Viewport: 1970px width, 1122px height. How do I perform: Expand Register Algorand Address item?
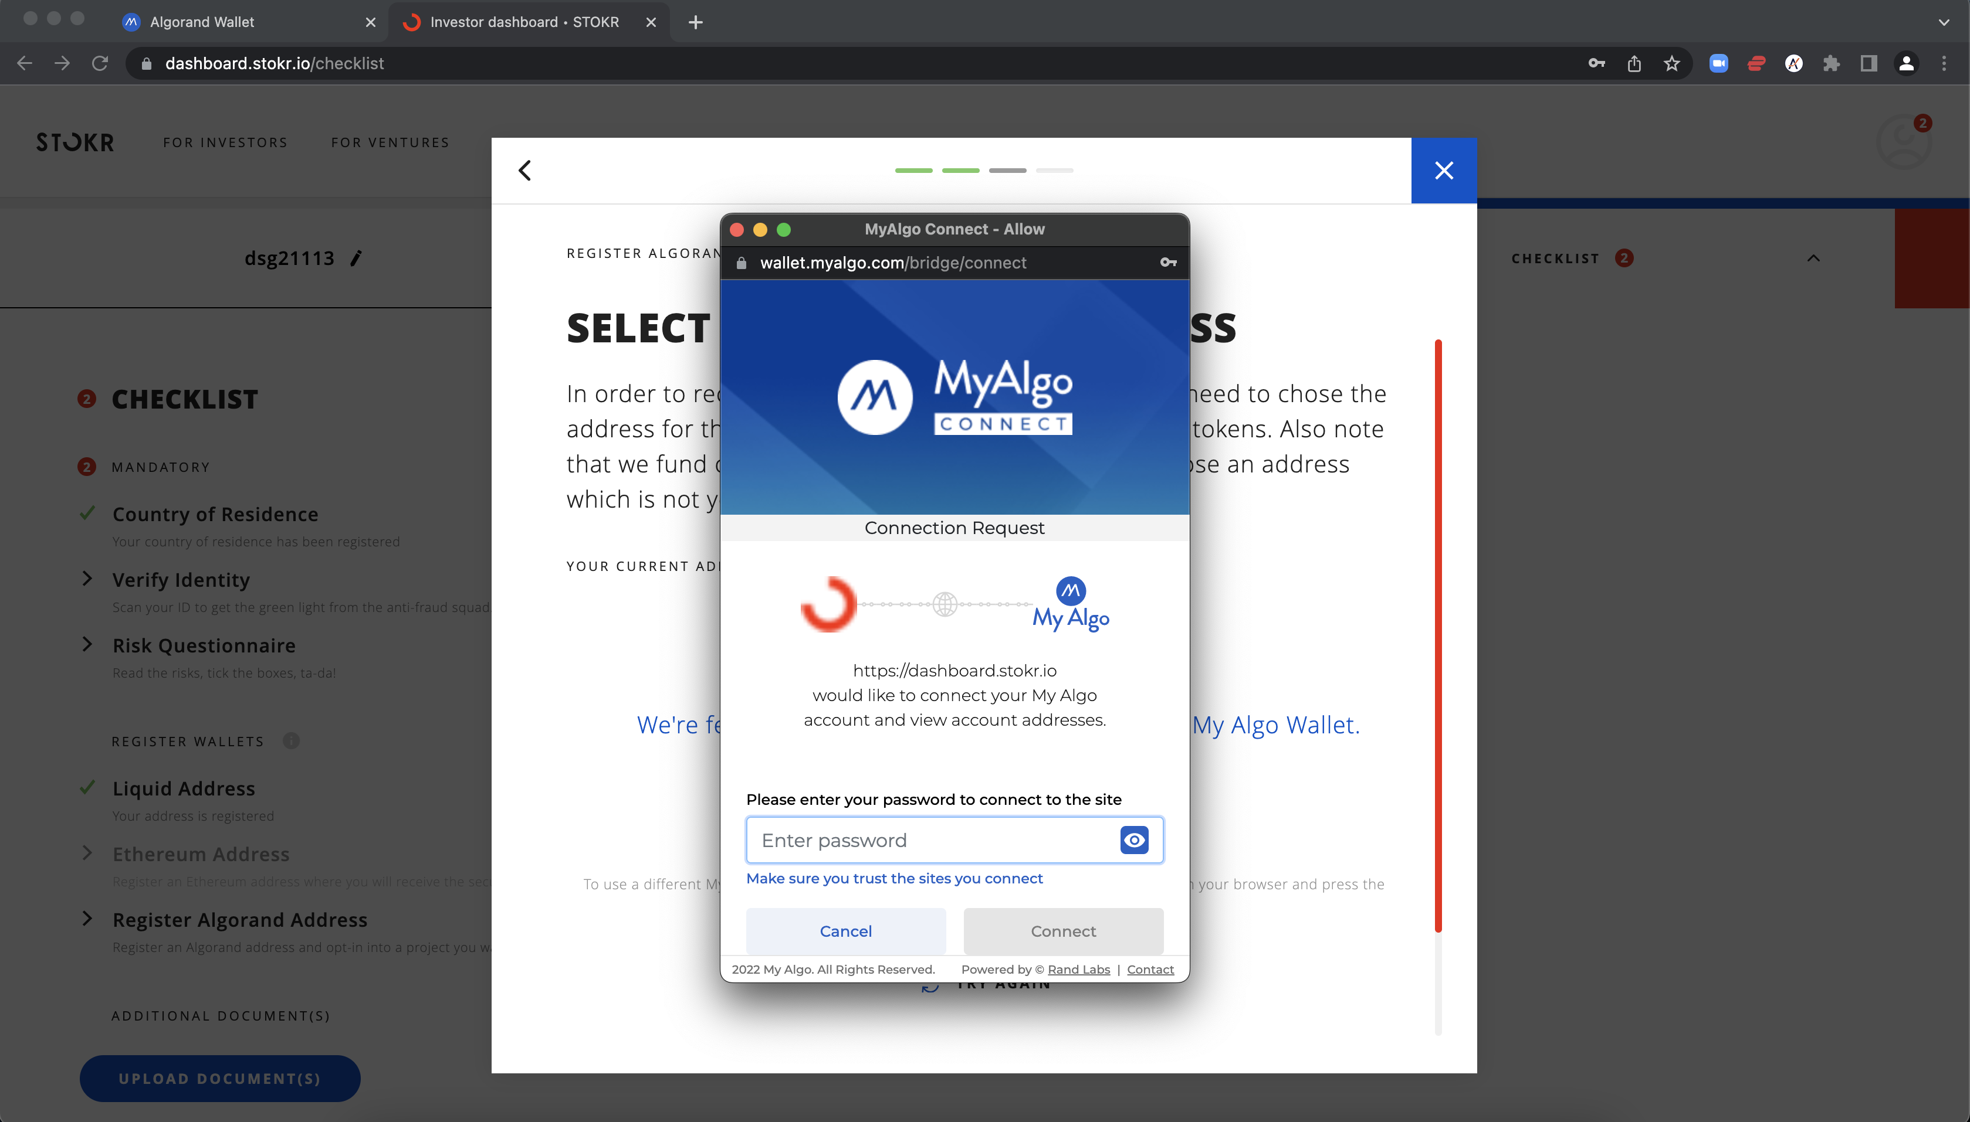pyautogui.click(x=87, y=919)
